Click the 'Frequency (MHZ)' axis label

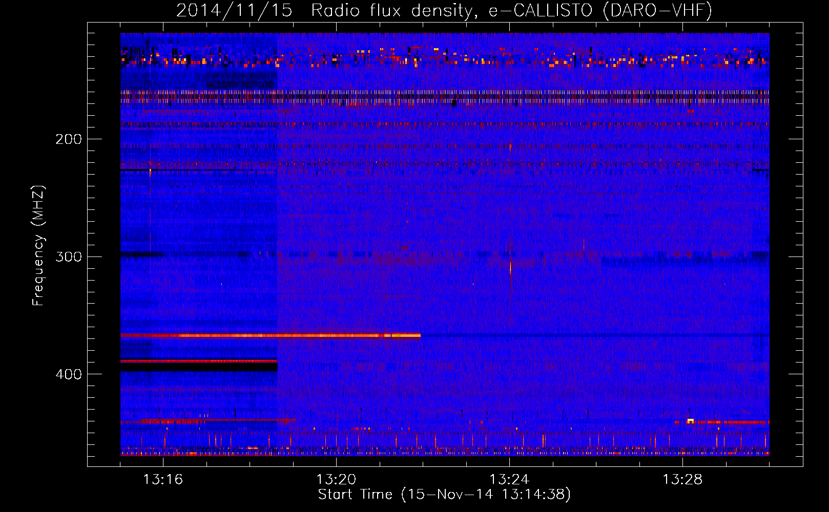38,245
